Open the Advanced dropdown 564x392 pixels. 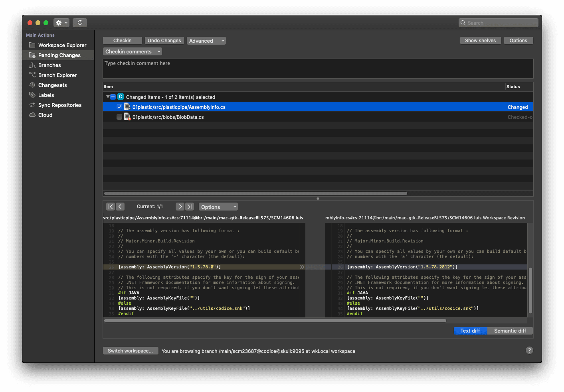click(206, 40)
